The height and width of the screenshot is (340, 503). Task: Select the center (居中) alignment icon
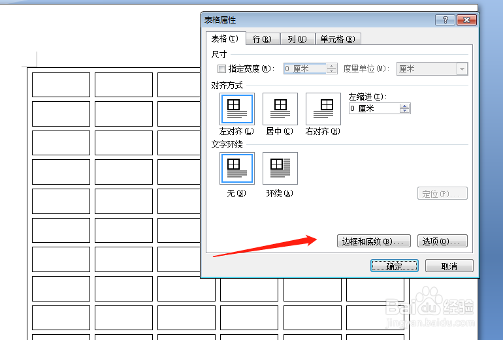[280, 109]
